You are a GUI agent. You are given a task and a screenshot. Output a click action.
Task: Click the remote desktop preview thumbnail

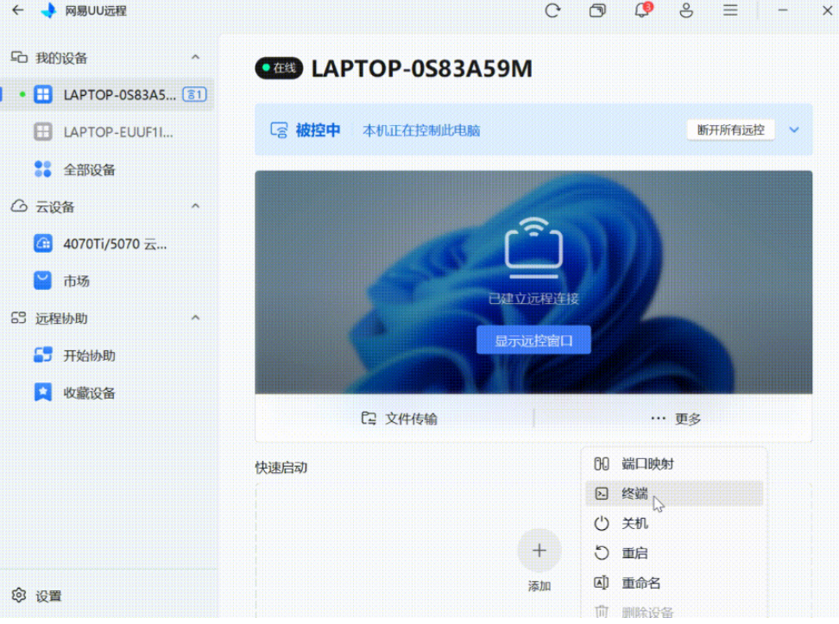pyautogui.click(x=533, y=282)
